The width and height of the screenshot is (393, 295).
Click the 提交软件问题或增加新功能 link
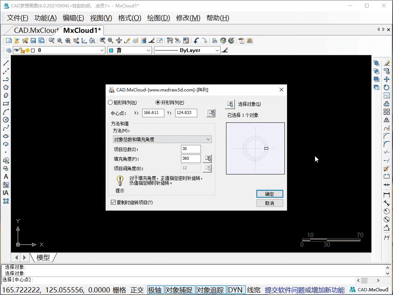point(305,290)
